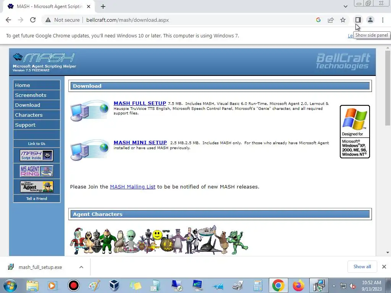The width and height of the screenshot is (391, 293).
Task: Click the computer icon beside MASH Mini Setup
Action: (90, 150)
